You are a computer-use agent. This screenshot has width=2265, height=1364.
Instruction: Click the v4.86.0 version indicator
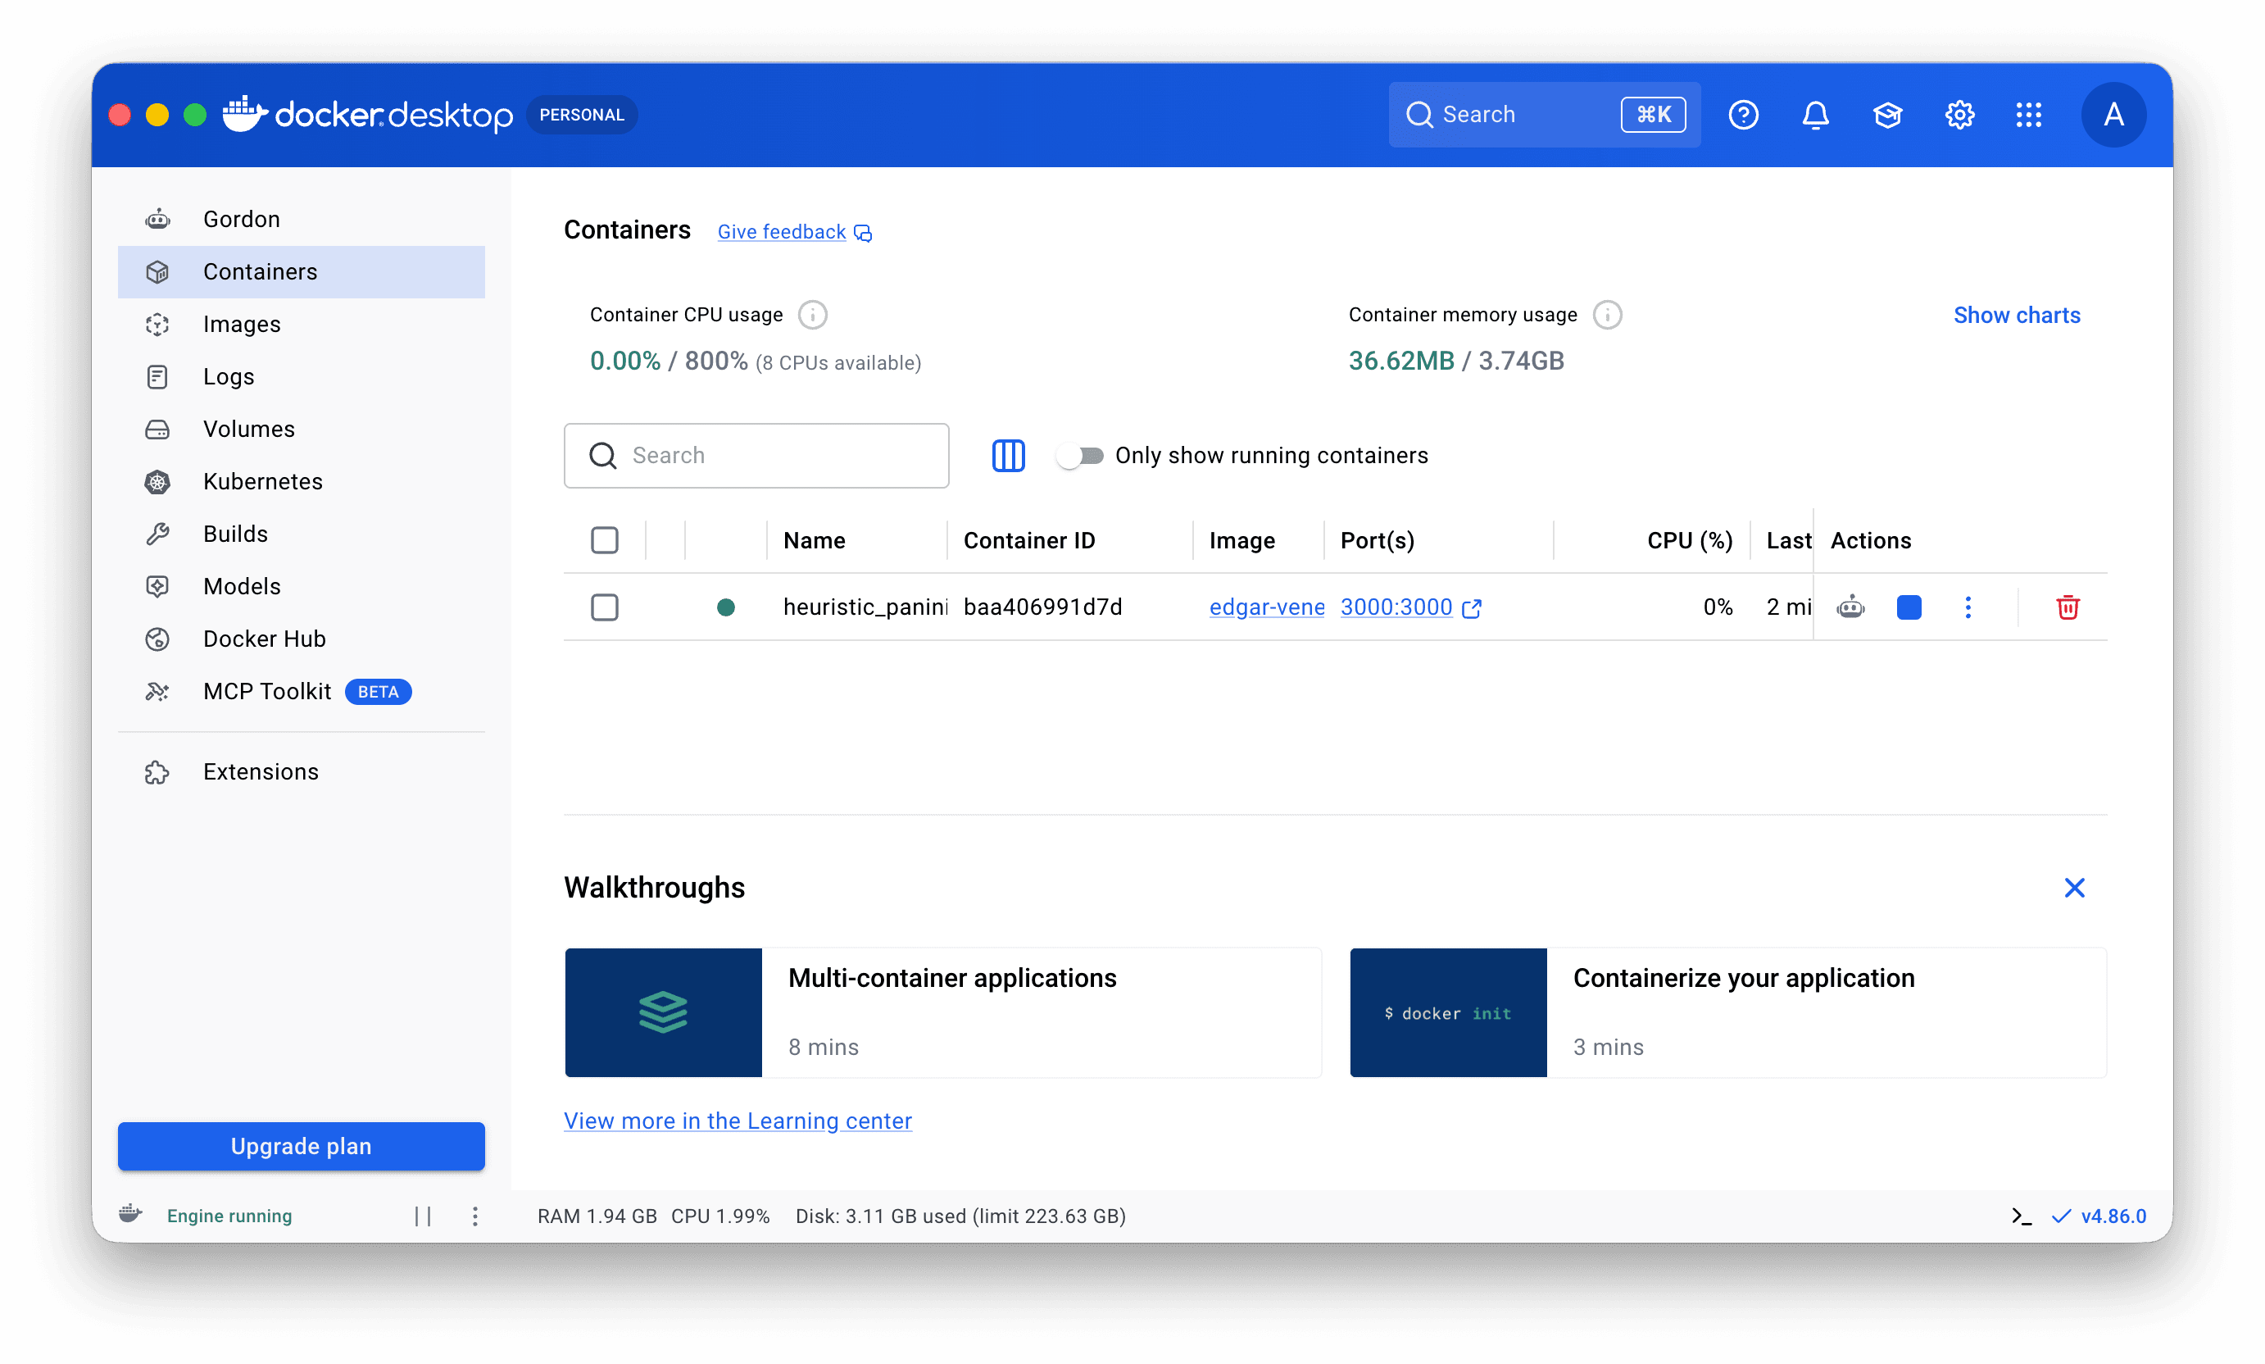[x=2099, y=1216]
